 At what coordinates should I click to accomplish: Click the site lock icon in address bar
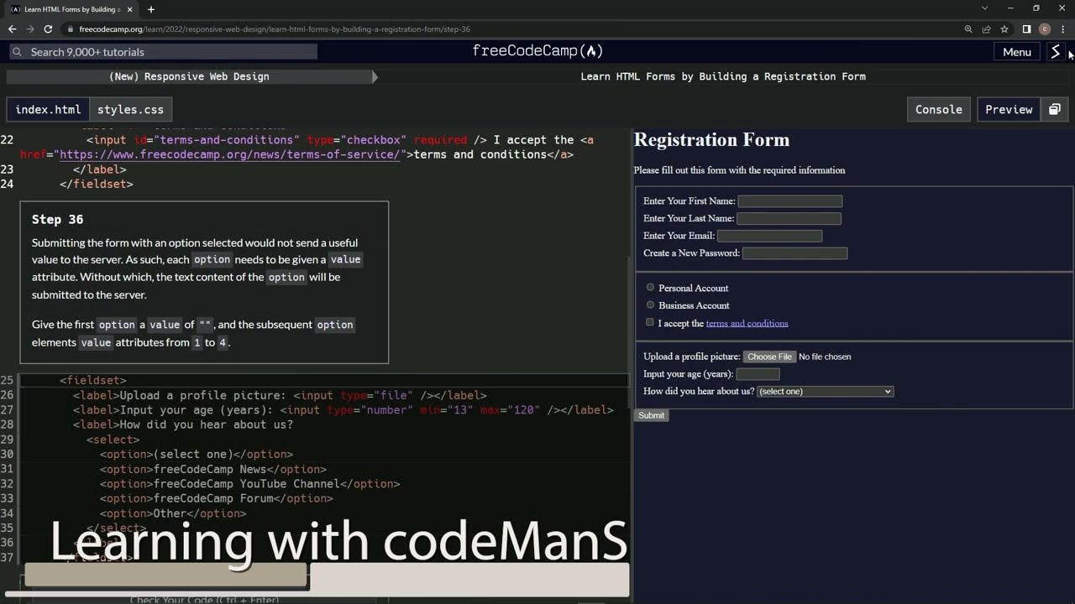coord(71,29)
